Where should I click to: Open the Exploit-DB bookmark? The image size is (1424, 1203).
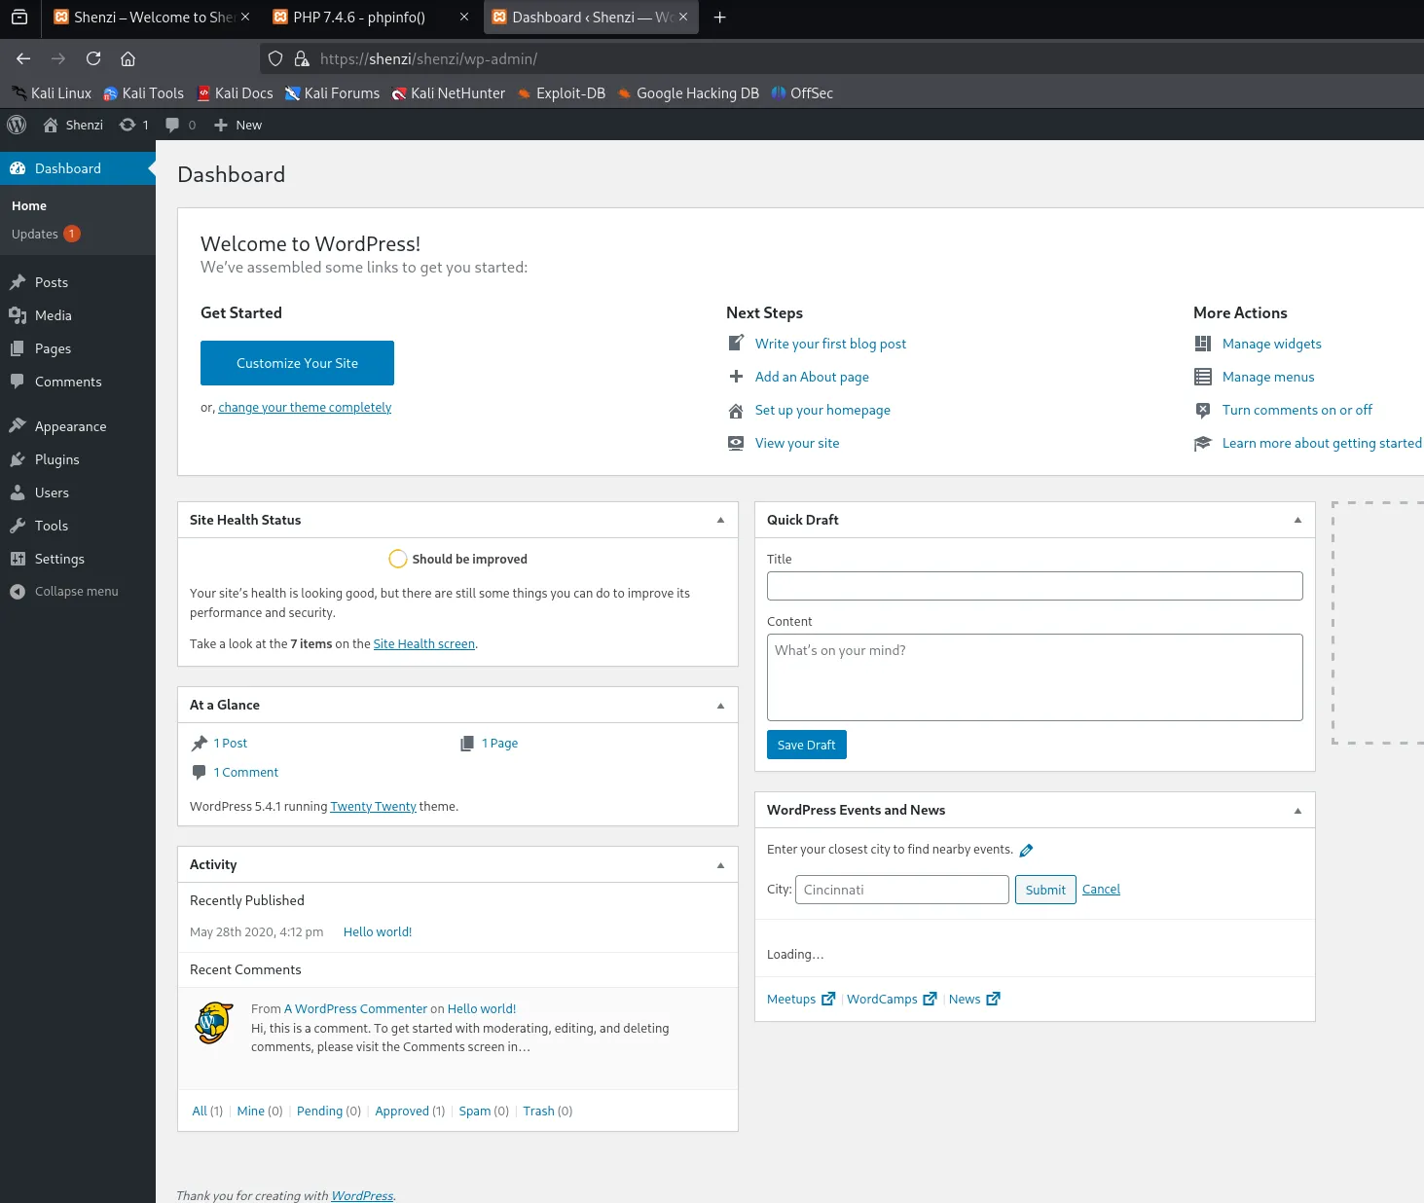tap(561, 93)
